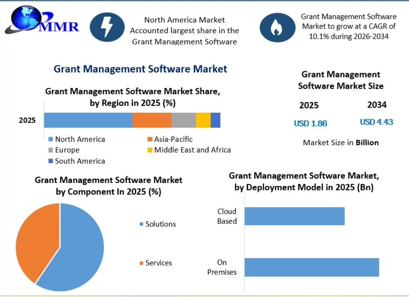Click the flame circle icon
Screen dimensions: 409x297
tap(278, 28)
